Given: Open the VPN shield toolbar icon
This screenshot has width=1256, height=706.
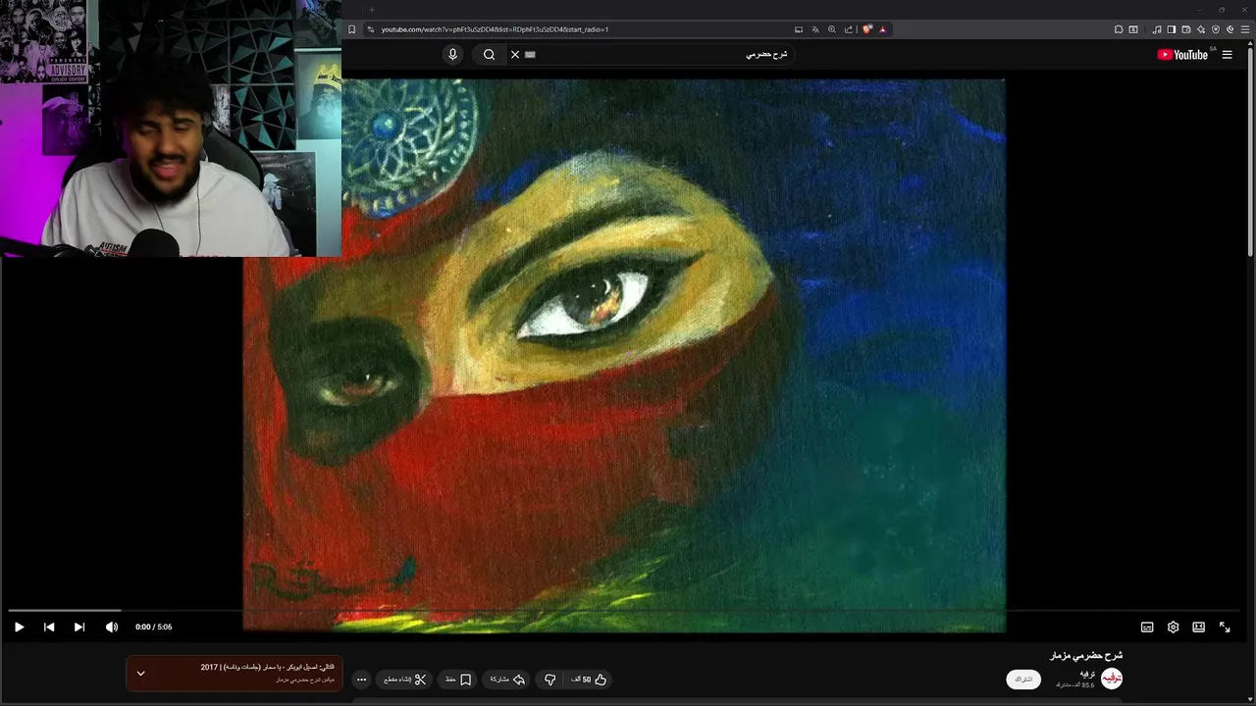Looking at the screenshot, I should point(1216,29).
